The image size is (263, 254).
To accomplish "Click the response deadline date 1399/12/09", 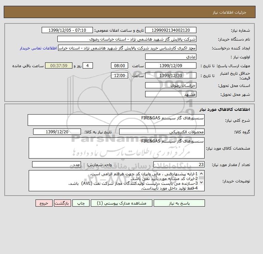I will tap(171, 66).
